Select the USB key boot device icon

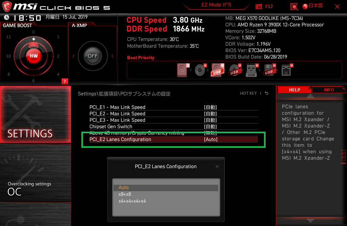tap(251, 70)
